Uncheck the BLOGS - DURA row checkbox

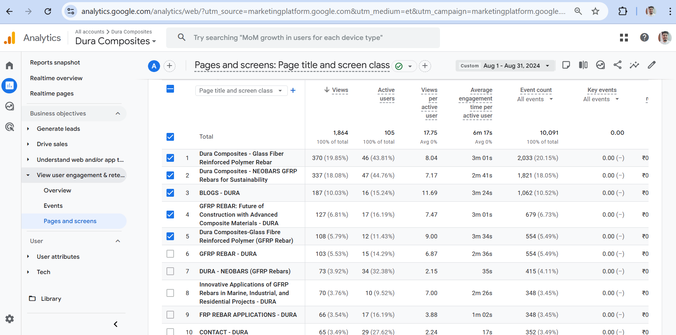[x=170, y=193]
